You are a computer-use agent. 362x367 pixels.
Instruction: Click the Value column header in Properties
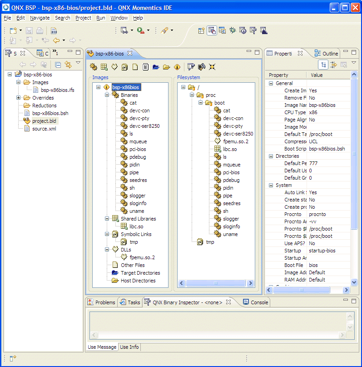tap(317, 75)
